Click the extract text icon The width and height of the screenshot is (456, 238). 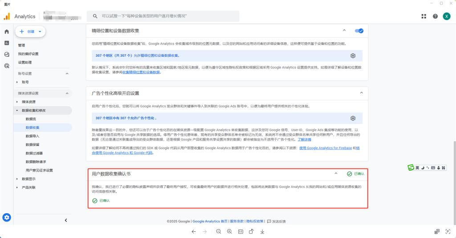448,231
